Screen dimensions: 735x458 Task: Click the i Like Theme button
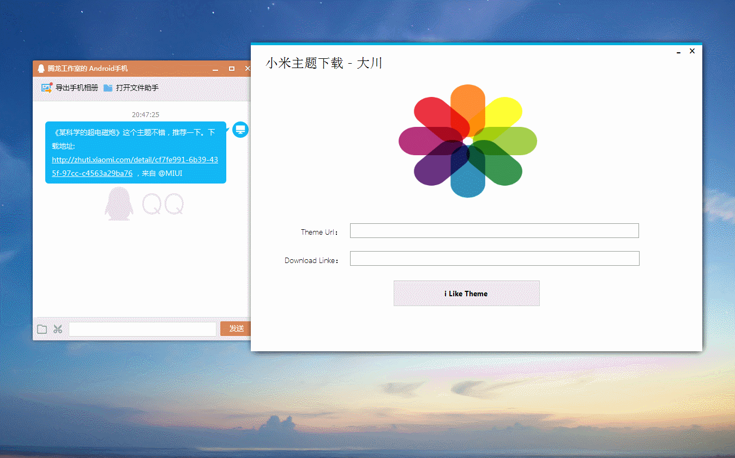466,294
